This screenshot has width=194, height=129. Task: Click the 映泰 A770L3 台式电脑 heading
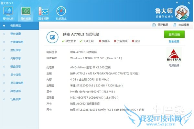[x=81, y=34]
